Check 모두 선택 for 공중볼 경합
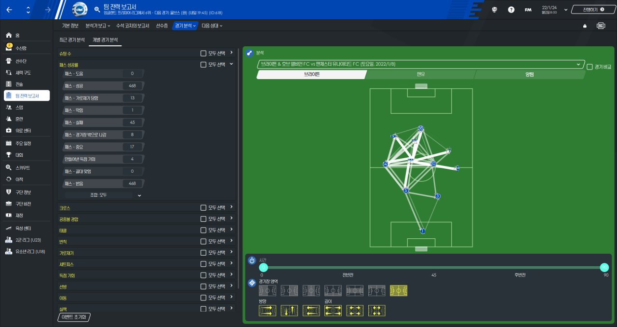Viewport: 617px width, 327px height. point(203,219)
